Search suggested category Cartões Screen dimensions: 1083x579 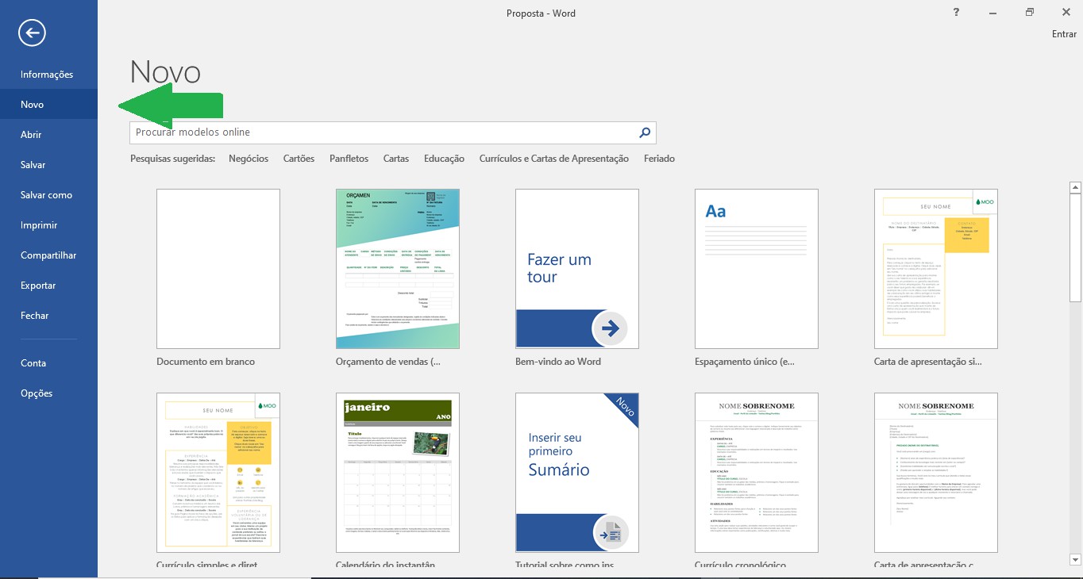[x=299, y=159]
